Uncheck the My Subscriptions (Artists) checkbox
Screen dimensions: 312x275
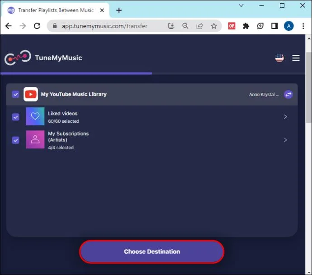click(15, 140)
